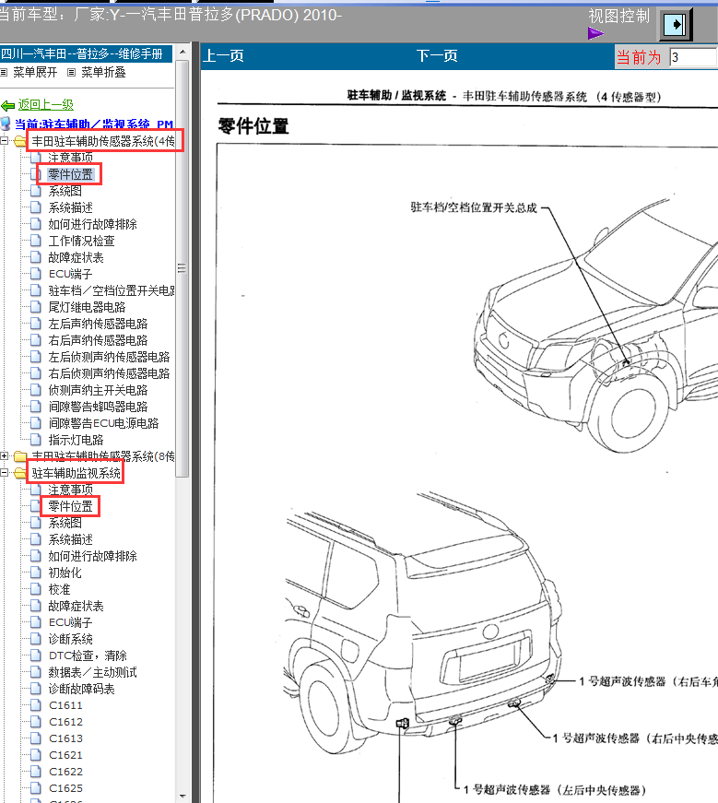
Task: Open 左后声纳传感器电路 item
Action: coord(98,324)
